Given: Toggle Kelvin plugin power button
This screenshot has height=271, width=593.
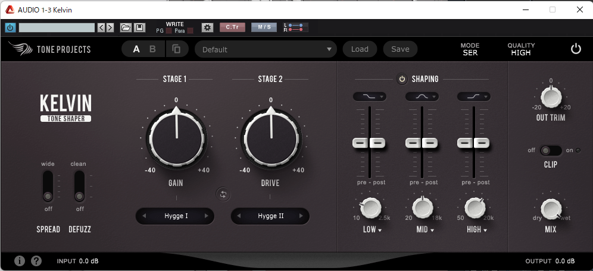Looking at the screenshot, I should click(x=576, y=49).
